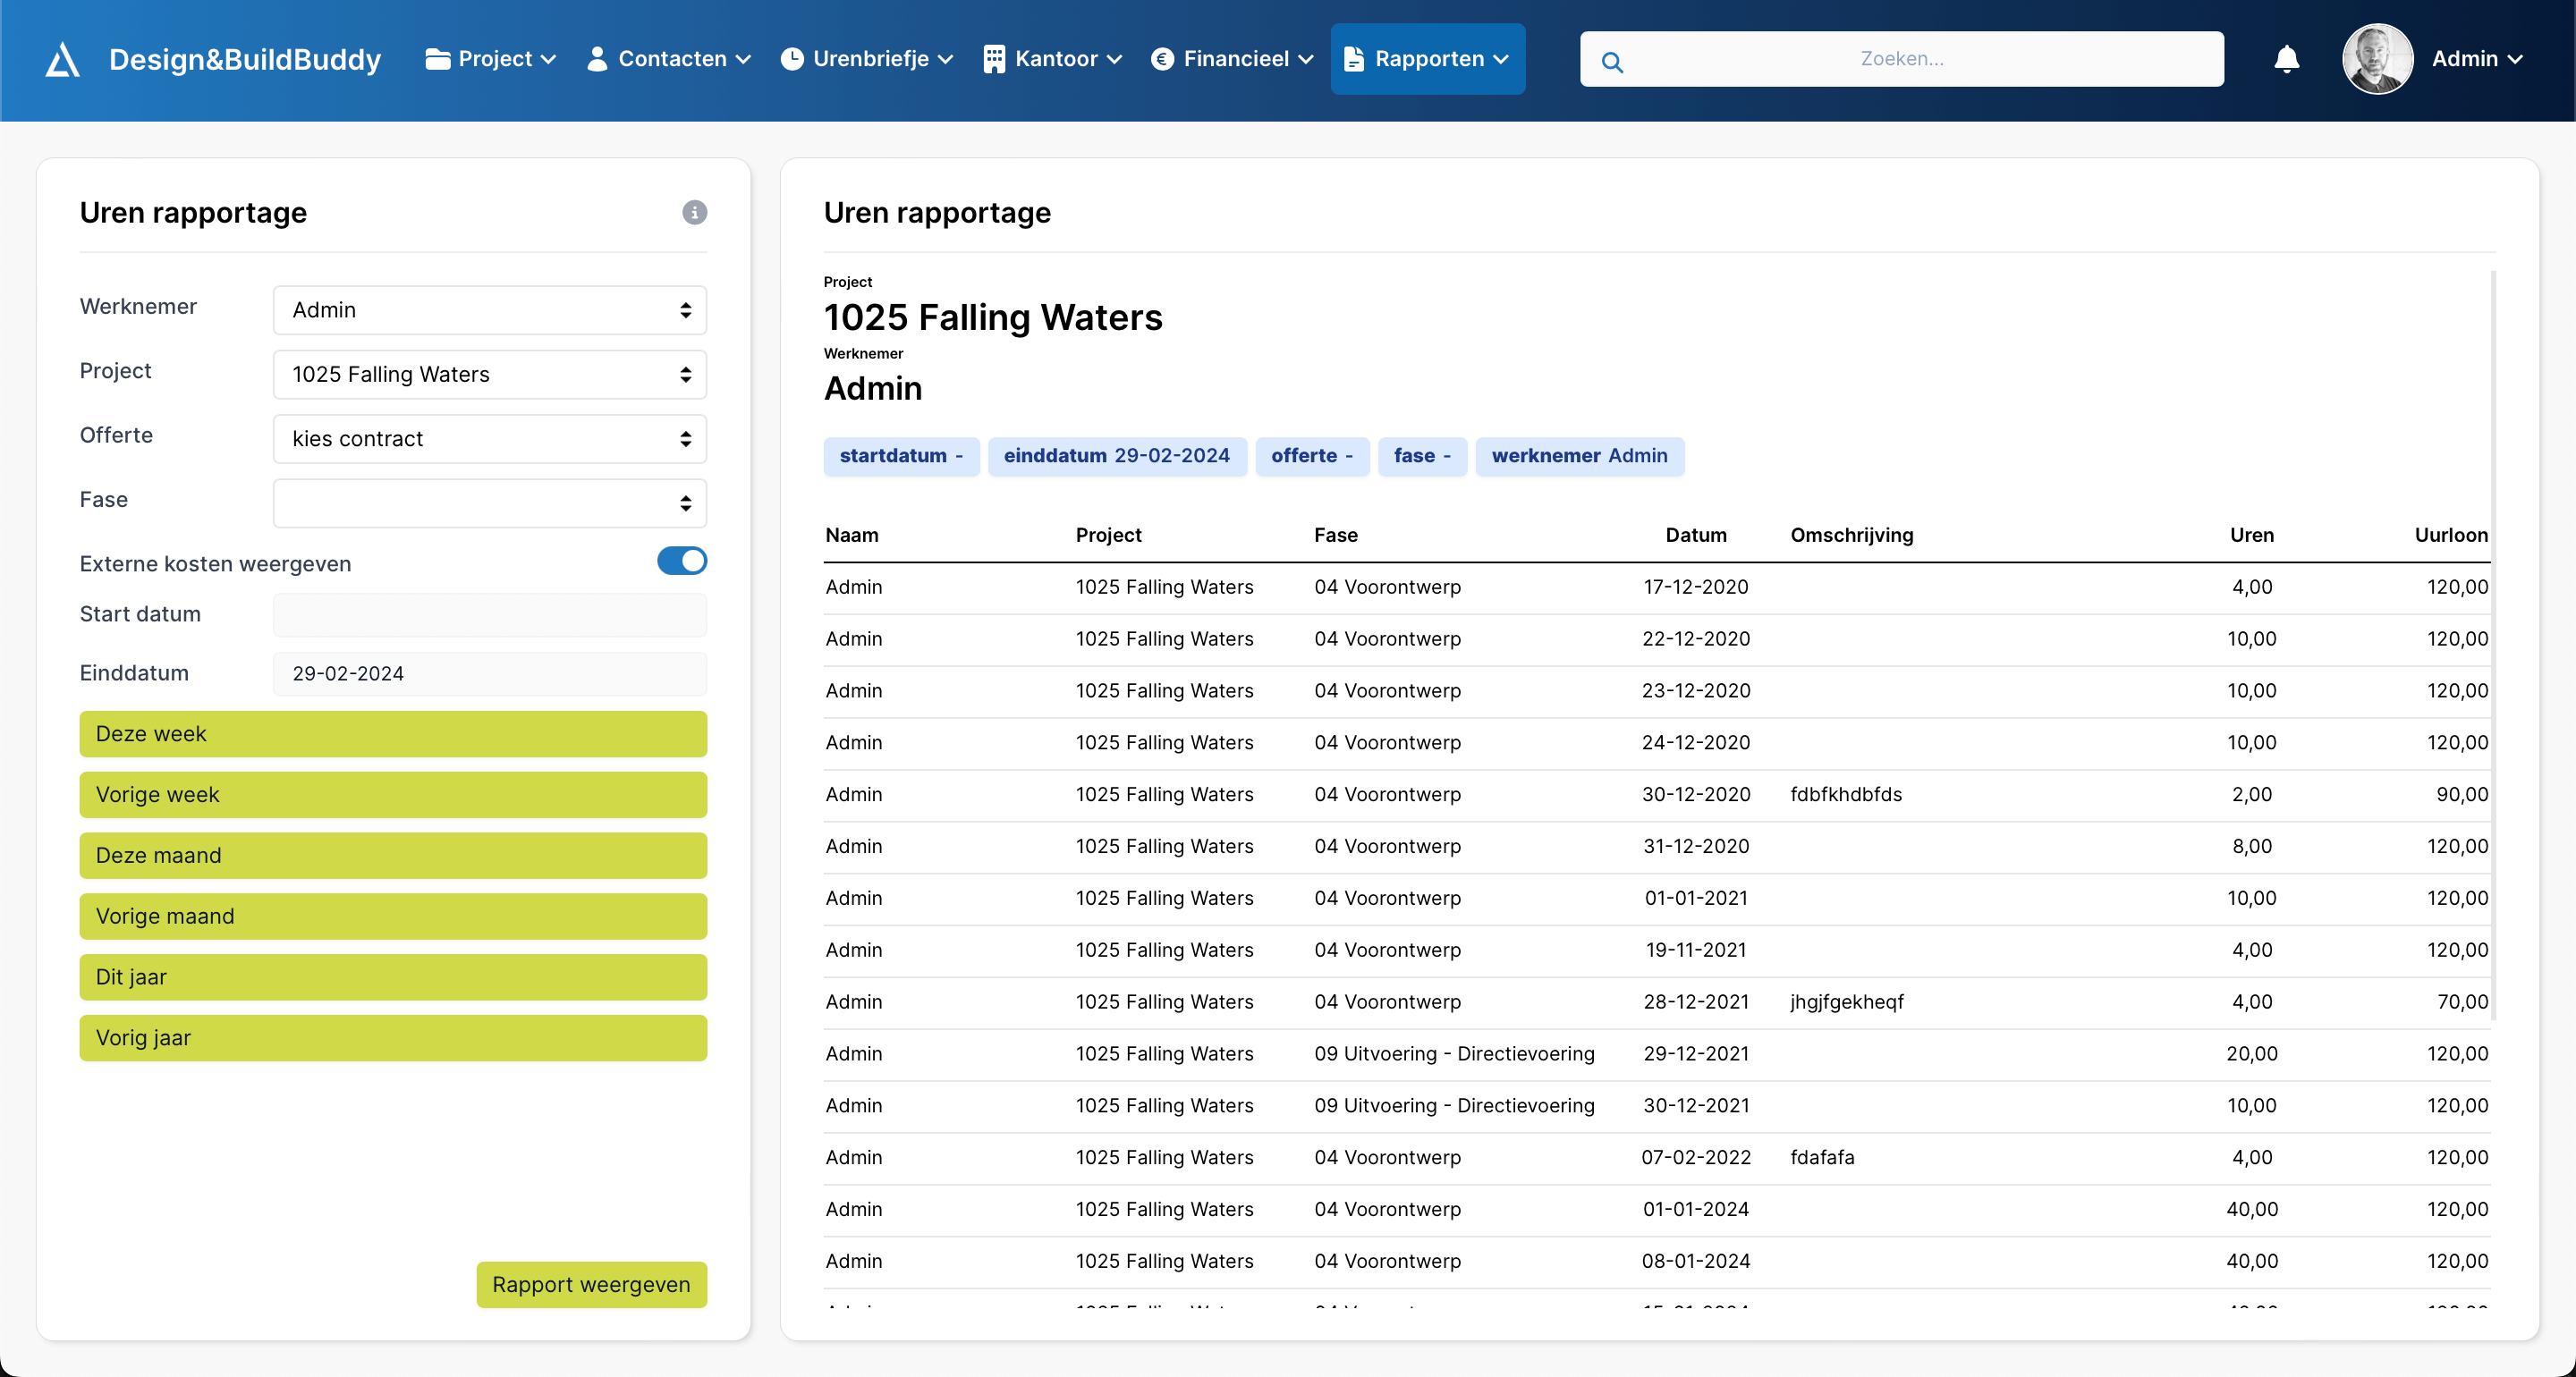Click the startdatum filter tag
This screenshot has height=1377, width=2576.
coord(901,456)
